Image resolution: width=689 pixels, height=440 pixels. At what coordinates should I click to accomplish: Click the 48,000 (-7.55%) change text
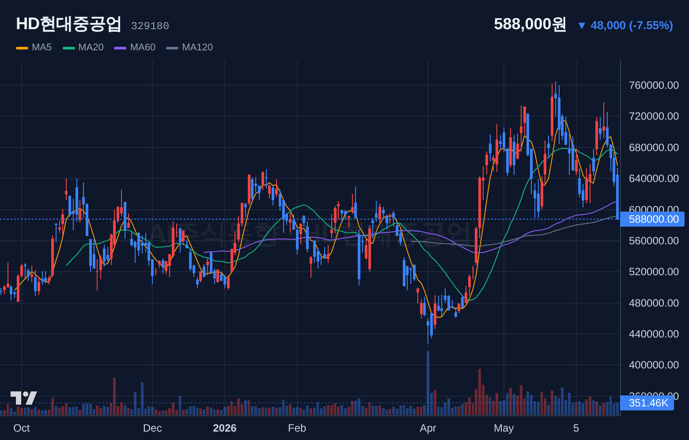(x=632, y=26)
